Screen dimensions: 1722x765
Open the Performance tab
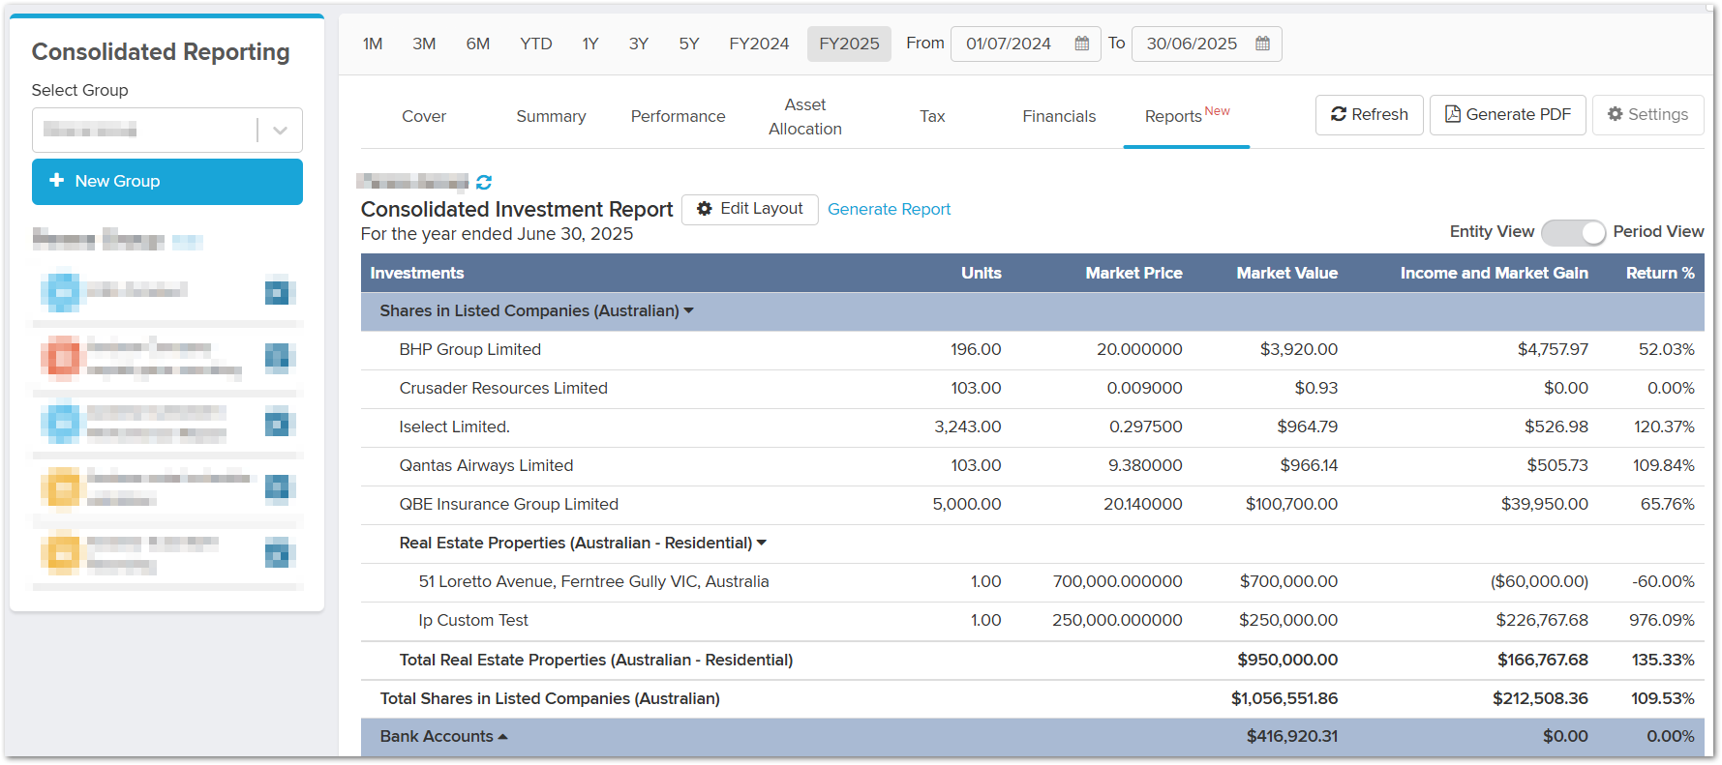pos(678,116)
